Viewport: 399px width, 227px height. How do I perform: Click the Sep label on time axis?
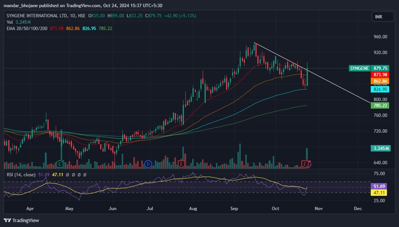pyautogui.click(x=234, y=209)
